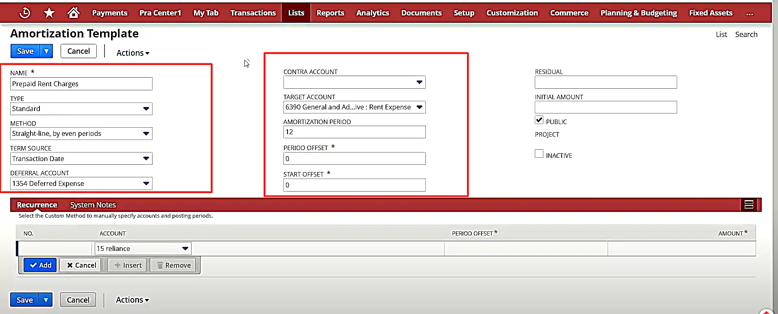Open the Target Account dropdown
The width and height of the screenshot is (778, 314).
pos(354,107)
